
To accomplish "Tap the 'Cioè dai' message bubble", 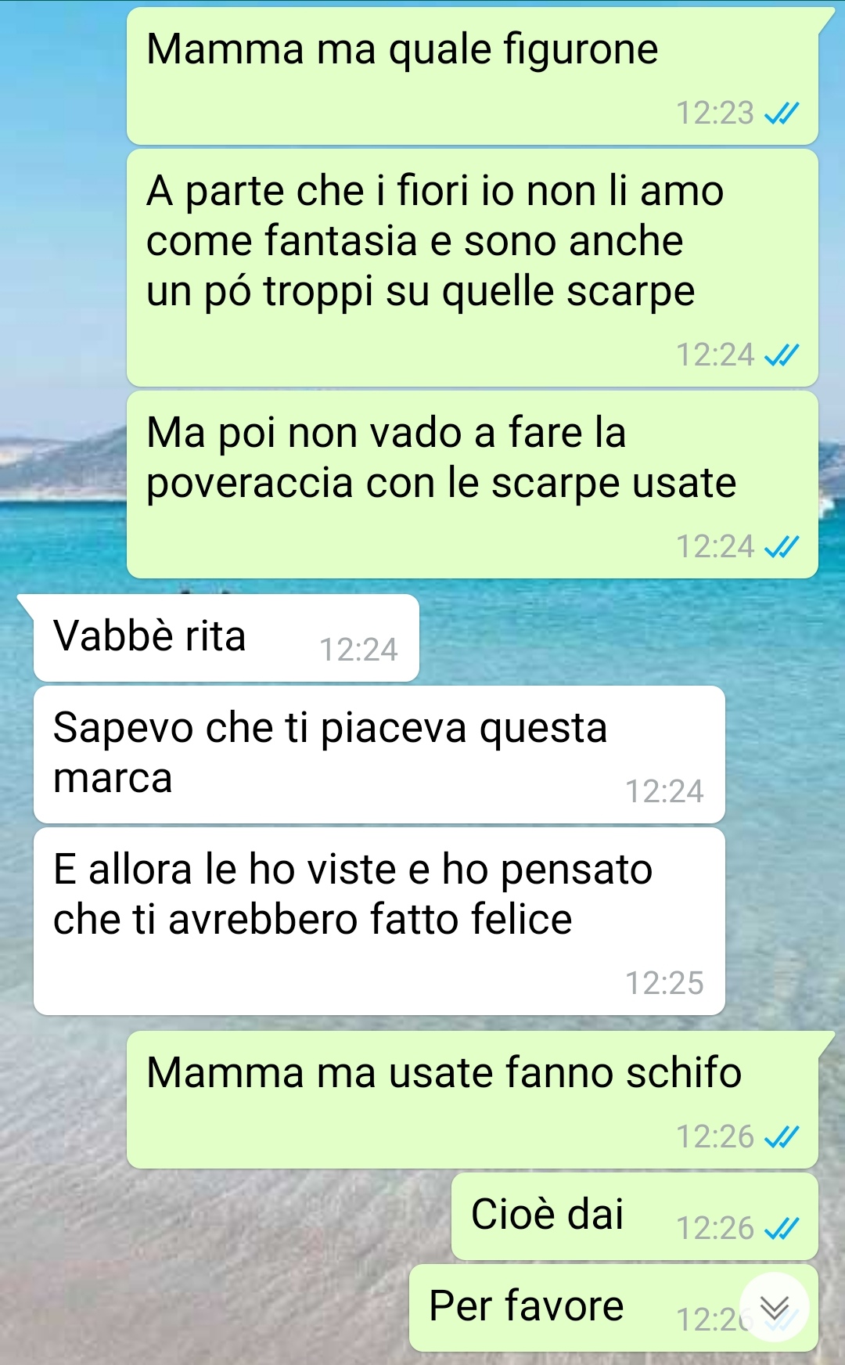I will (635, 1216).
